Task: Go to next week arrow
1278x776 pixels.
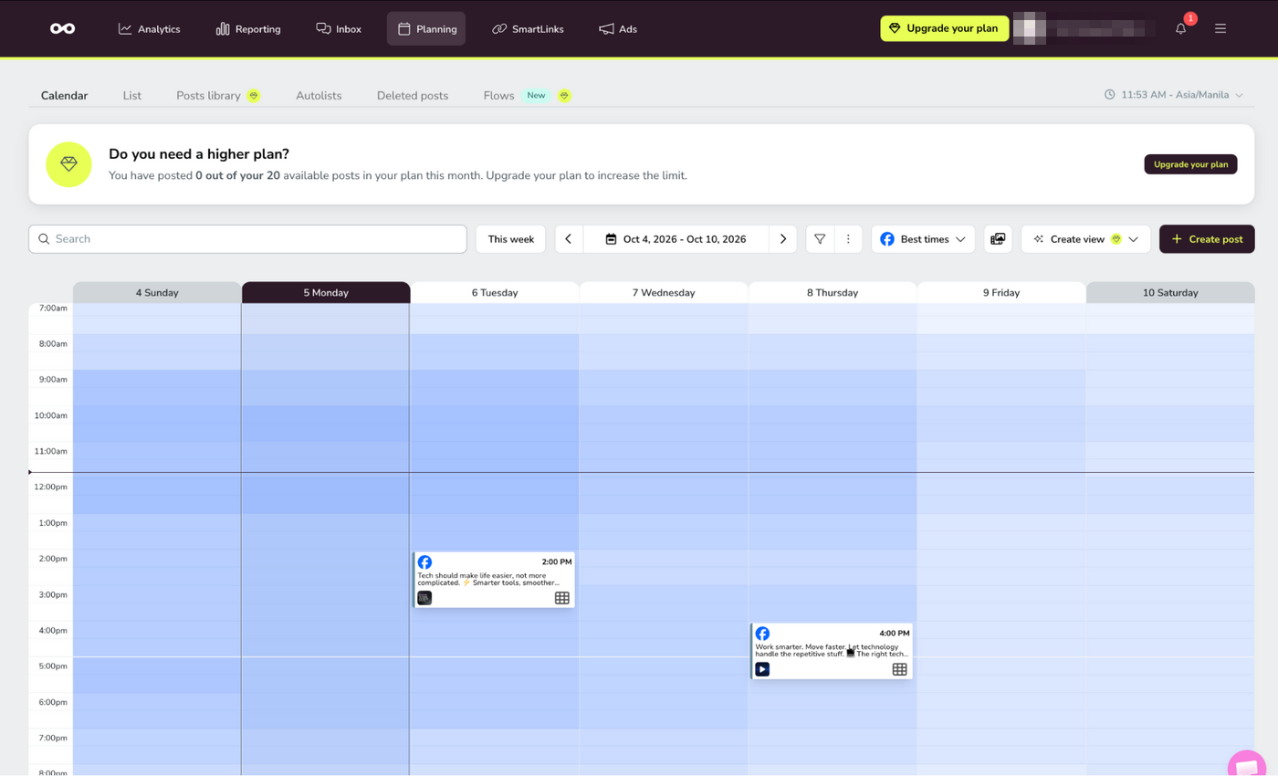Action: pos(783,239)
